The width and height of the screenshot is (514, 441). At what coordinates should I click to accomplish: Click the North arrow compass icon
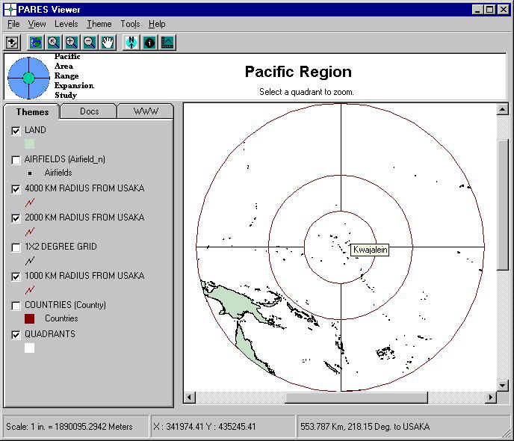(x=131, y=43)
